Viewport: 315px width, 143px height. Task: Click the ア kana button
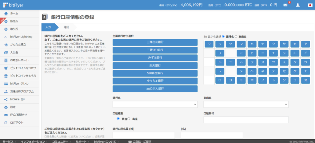pyautogui.click(x=305, y=44)
